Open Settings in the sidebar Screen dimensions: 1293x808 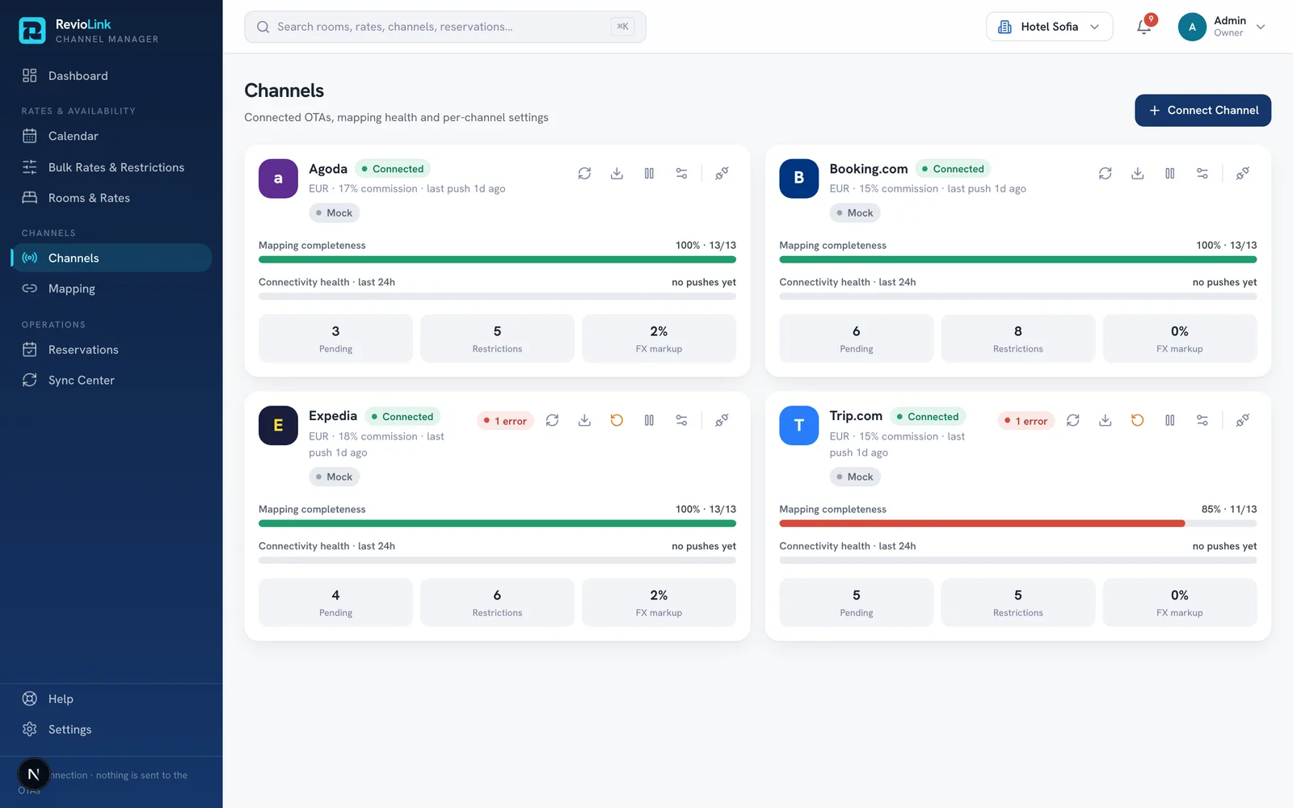coord(111,730)
